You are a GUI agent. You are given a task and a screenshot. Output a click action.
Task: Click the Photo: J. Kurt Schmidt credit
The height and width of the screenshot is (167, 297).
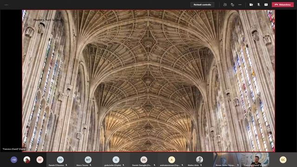pos(48,19)
